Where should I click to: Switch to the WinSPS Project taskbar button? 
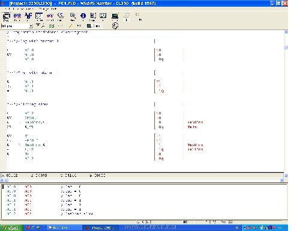click(x=100, y=228)
